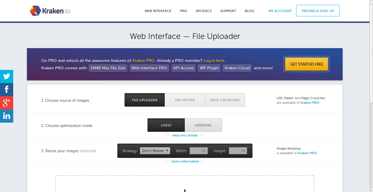Viewport: 373px width, 192px height.
Task: Open the resize Strategy dropdown
Action: click(155, 151)
